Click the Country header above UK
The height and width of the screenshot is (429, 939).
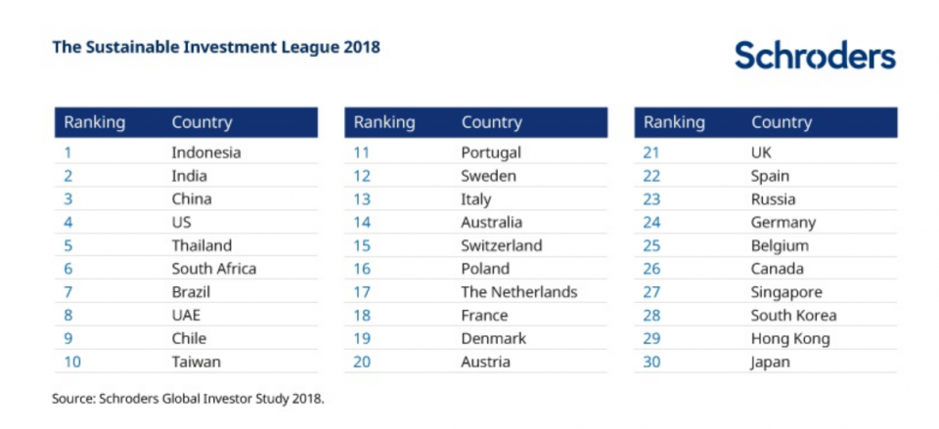pos(781,122)
